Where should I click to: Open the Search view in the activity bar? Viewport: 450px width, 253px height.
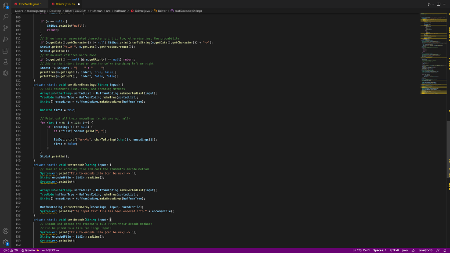[x=5, y=17]
